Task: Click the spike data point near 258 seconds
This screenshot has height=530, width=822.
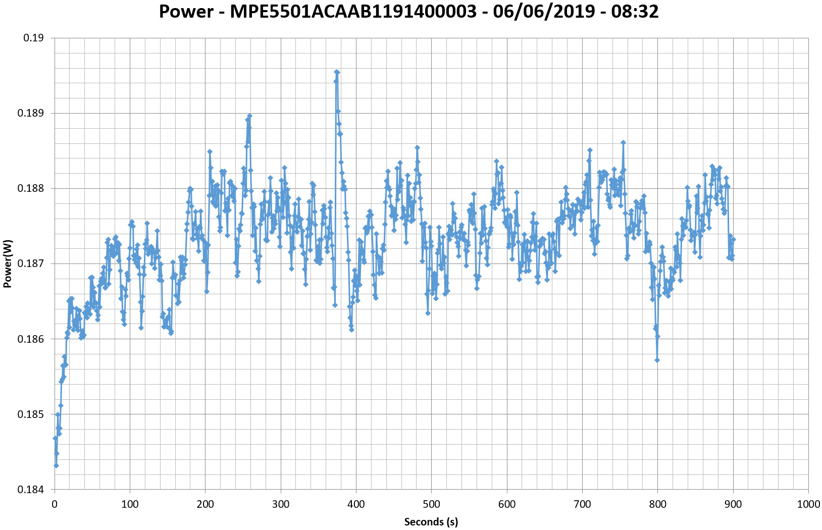Action: coord(249,116)
